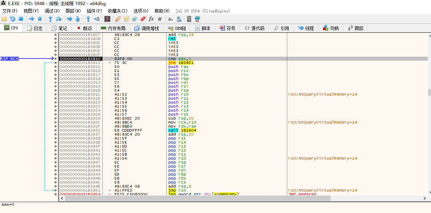The image size is (431, 213).
Task: Stop debugging with the blue square icon
Action: click(21, 19)
